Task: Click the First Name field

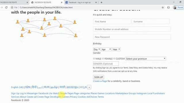Action: [112, 21]
